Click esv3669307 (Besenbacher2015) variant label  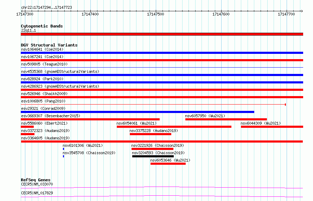(51, 116)
